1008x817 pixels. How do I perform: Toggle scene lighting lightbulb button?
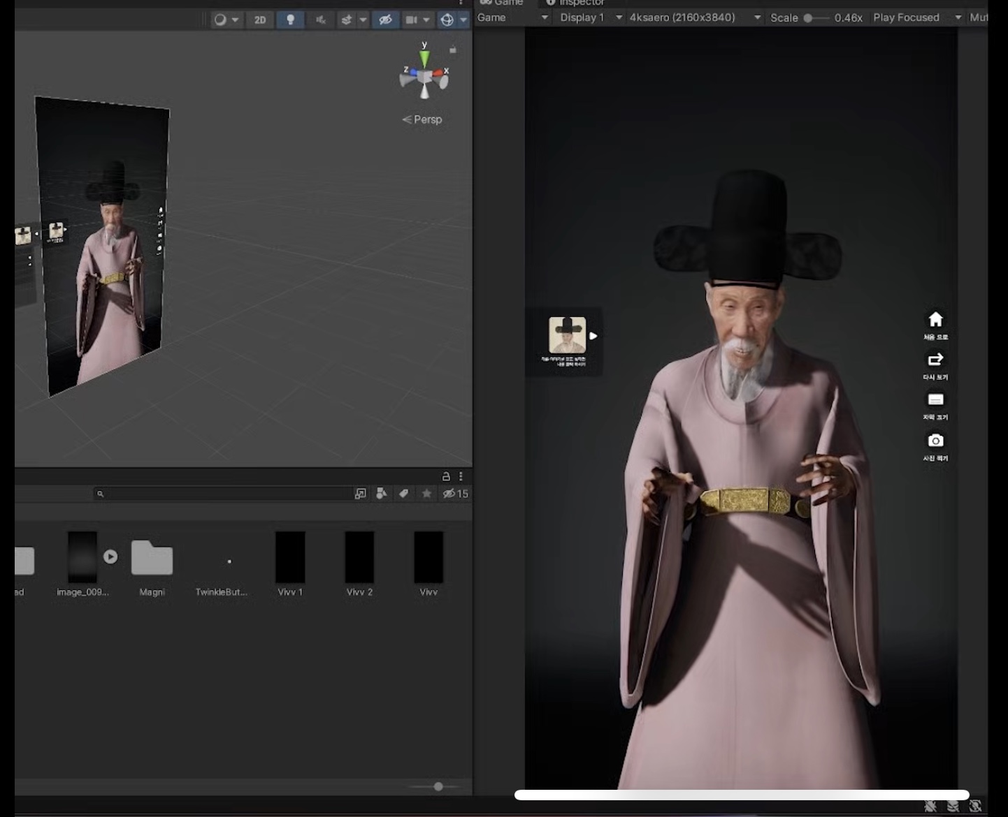[x=290, y=20]
